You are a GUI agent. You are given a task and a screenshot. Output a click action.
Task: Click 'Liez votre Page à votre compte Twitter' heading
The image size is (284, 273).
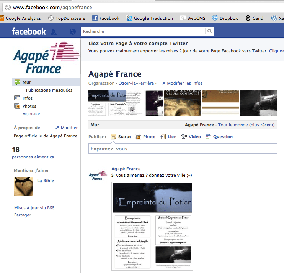tap(138, 44)
